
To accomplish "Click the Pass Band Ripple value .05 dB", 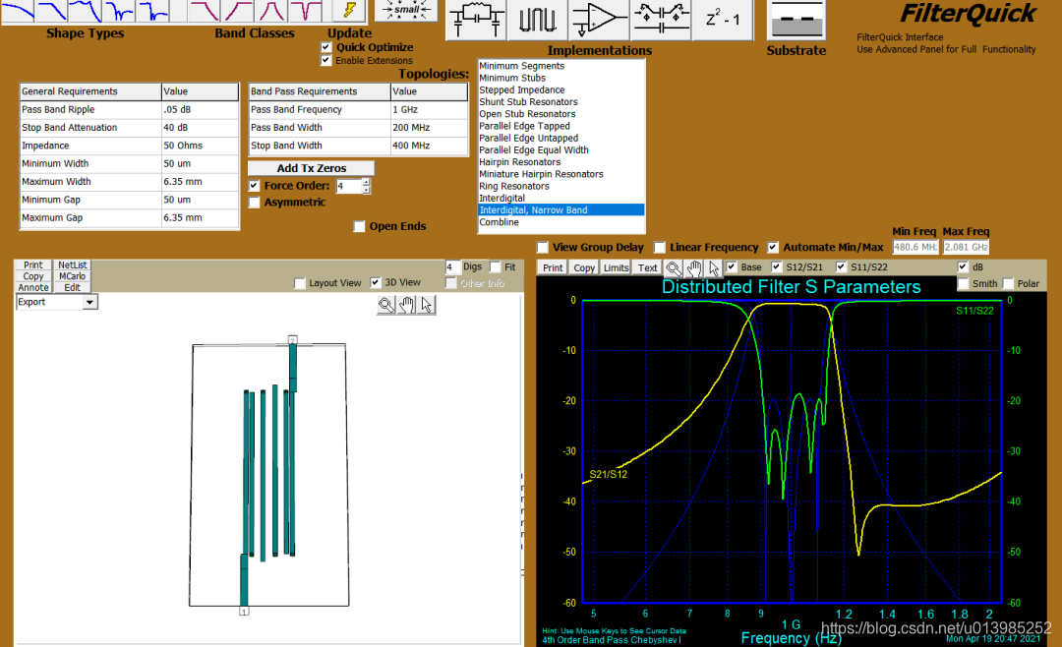I will coord(199,109).
